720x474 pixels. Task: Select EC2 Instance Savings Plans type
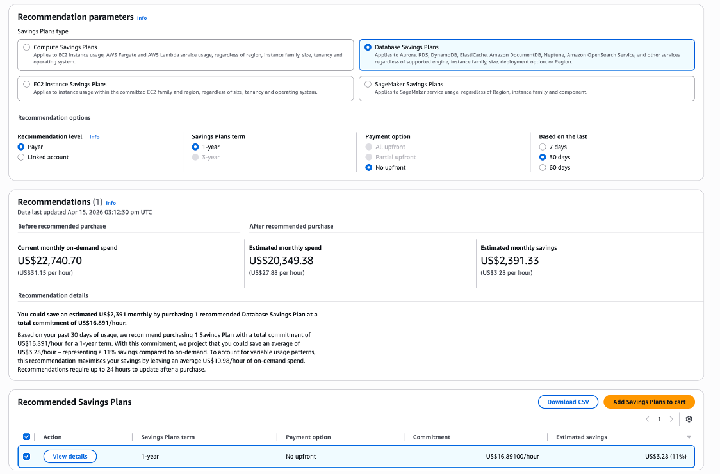(27, 85)
